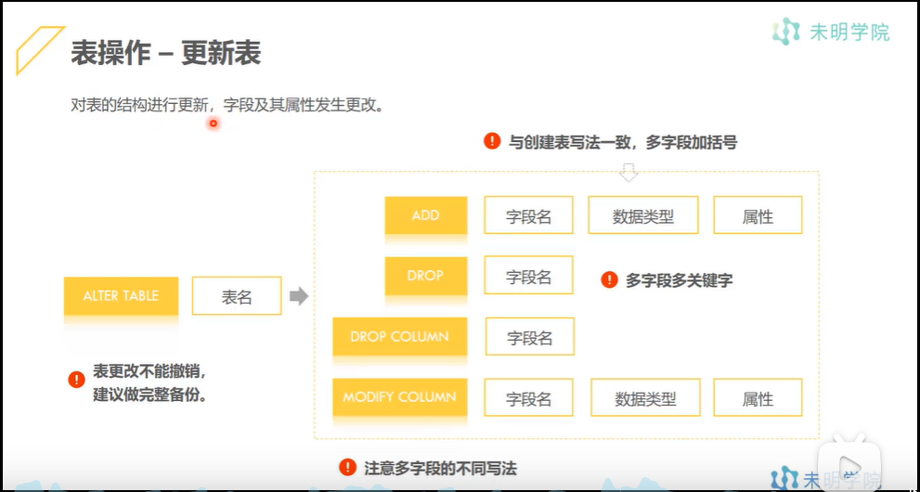This screenshot has width=920, height=492.
Task: Click 属性 box in MODIFY COLUMN row
Action: (x=758, y=397)
